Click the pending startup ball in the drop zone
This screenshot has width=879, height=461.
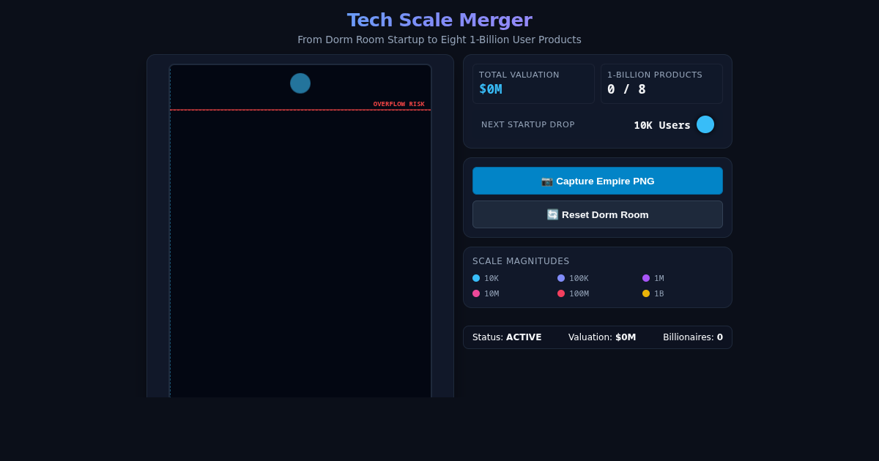[x=300, y=83]
